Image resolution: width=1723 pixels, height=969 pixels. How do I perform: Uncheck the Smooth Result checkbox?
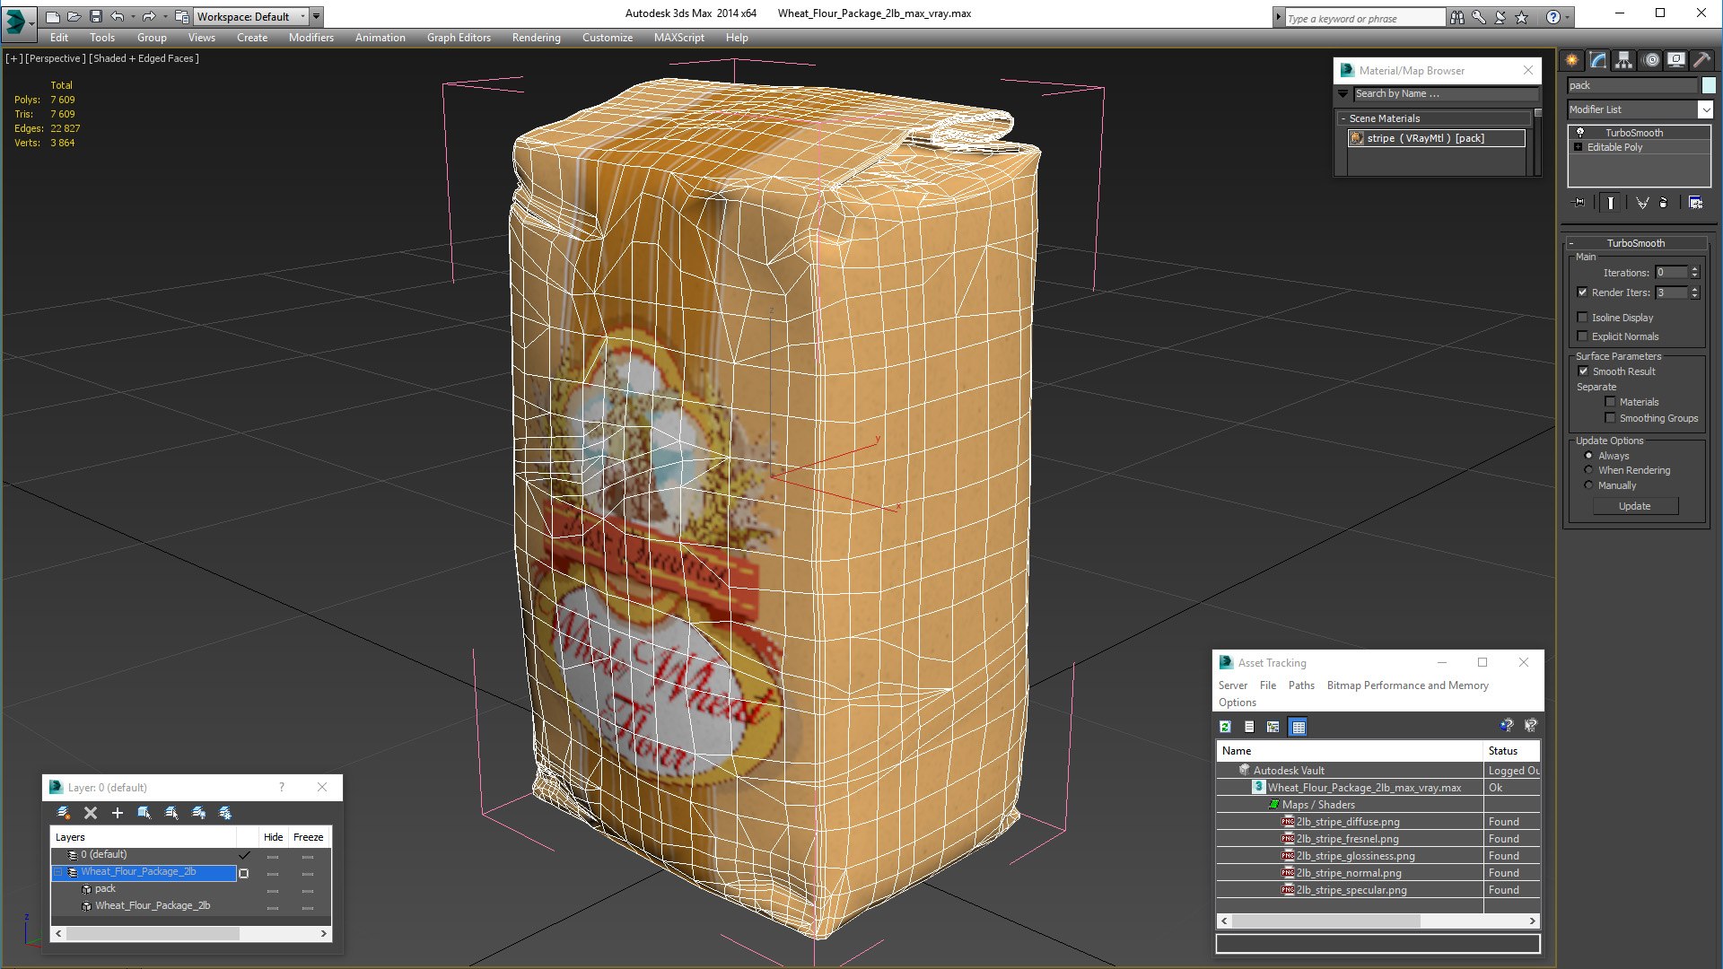1583,371
